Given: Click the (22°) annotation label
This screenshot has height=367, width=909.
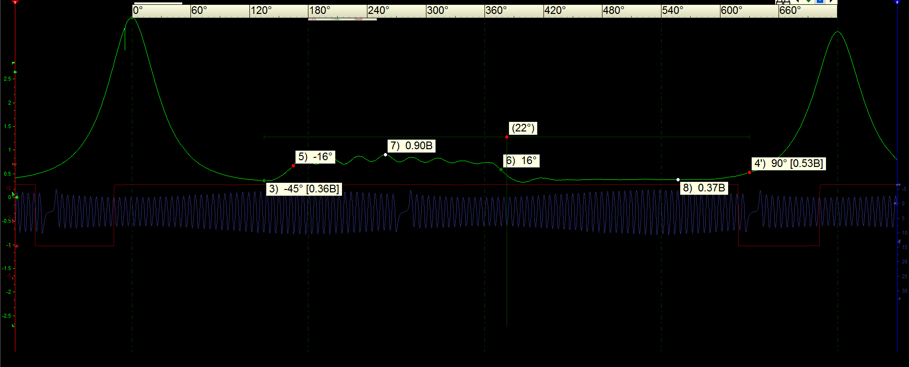Looking at the screenshot, I should (523, 128).
